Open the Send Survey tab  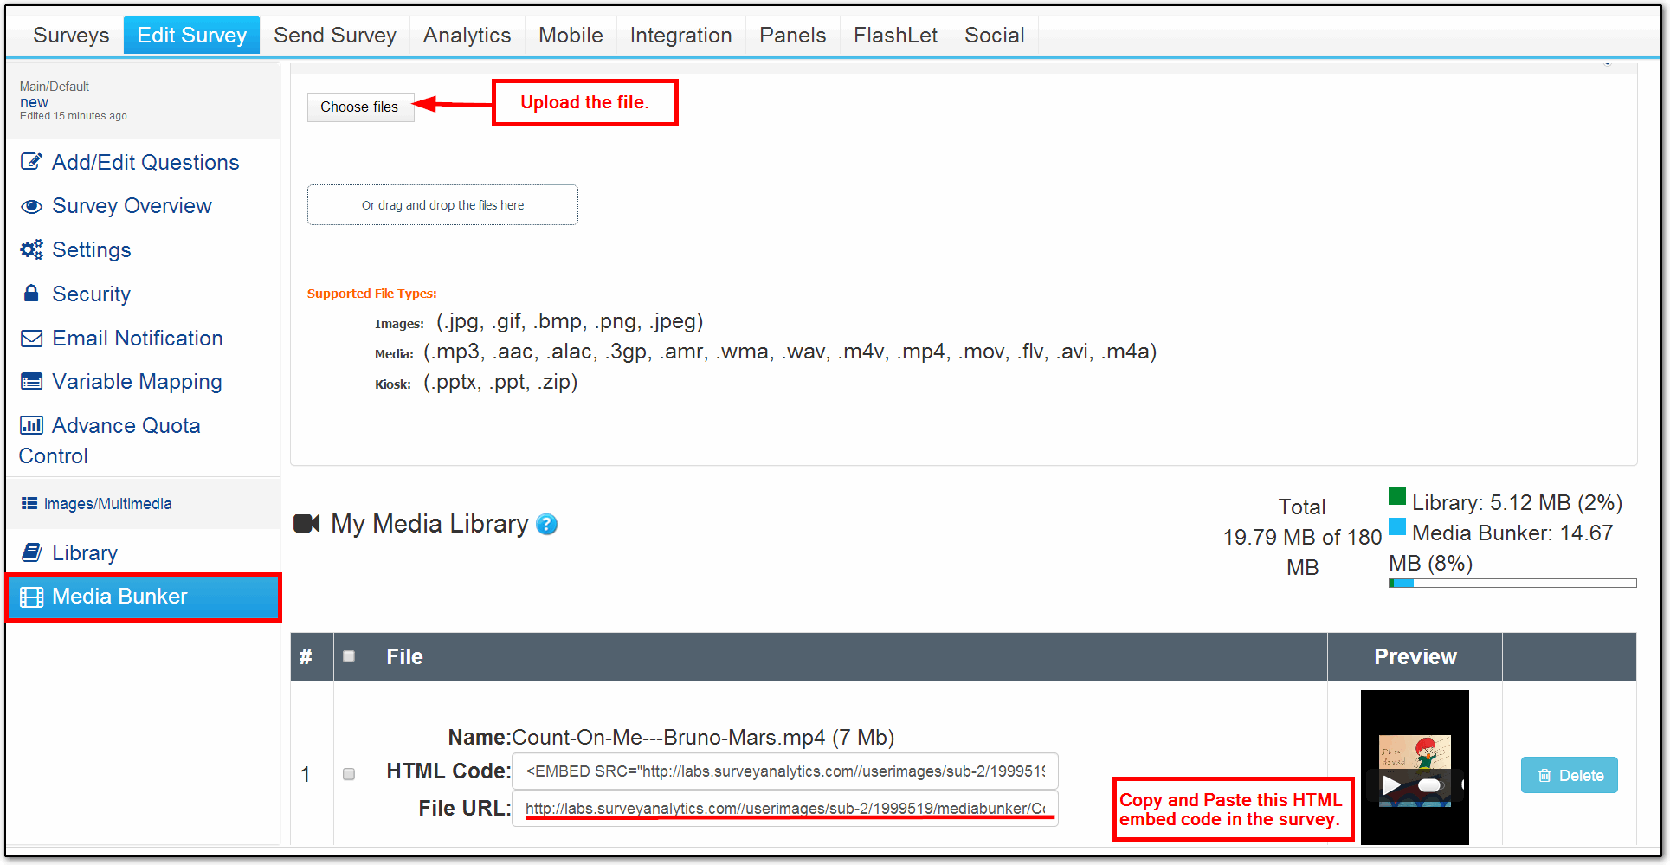[334, 36]
